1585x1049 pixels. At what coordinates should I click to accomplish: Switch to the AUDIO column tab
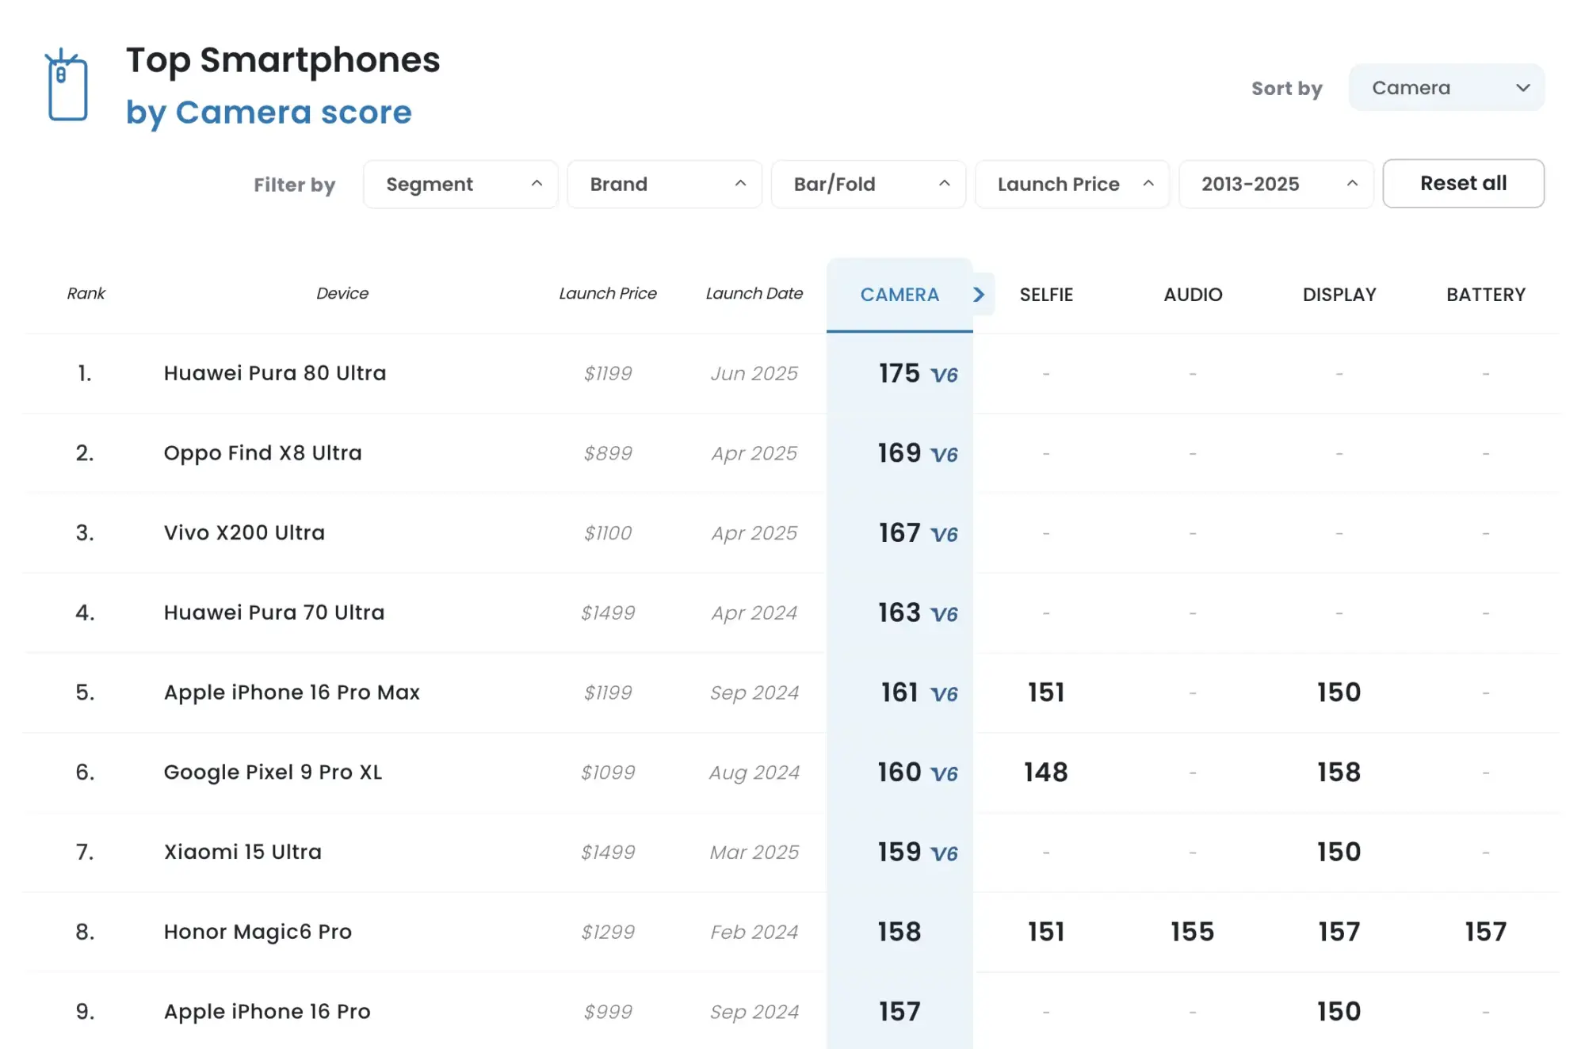(1193, 295)
